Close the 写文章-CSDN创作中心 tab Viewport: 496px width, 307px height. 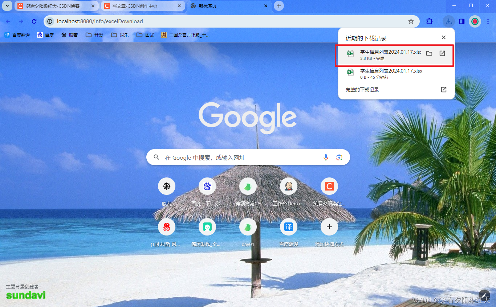[179, 6]
